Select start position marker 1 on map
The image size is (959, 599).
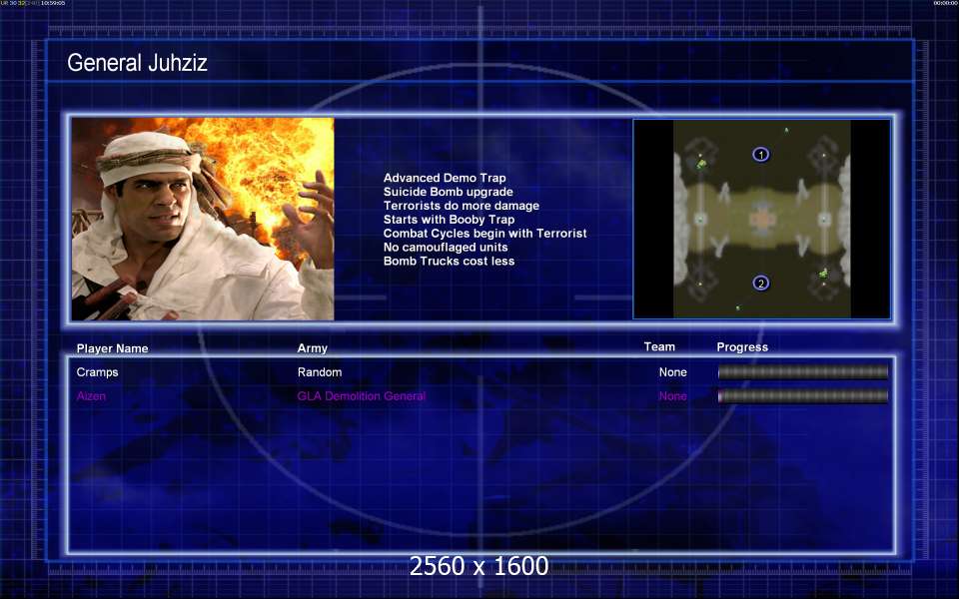pos(761,155)
